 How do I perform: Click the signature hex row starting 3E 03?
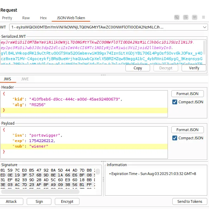pos(48,185)
